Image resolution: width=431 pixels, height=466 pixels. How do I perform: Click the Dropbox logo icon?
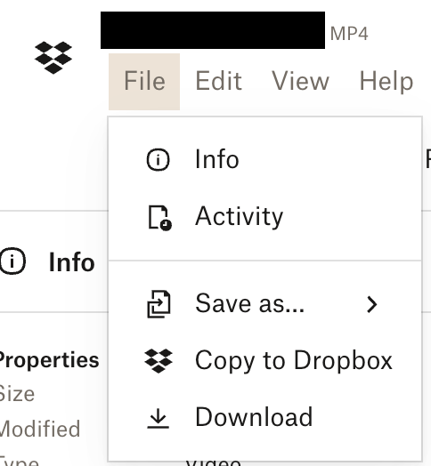53,57
